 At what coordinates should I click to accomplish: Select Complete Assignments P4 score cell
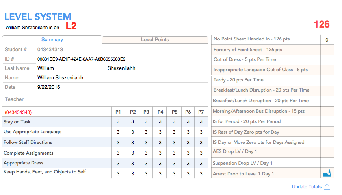160,153
